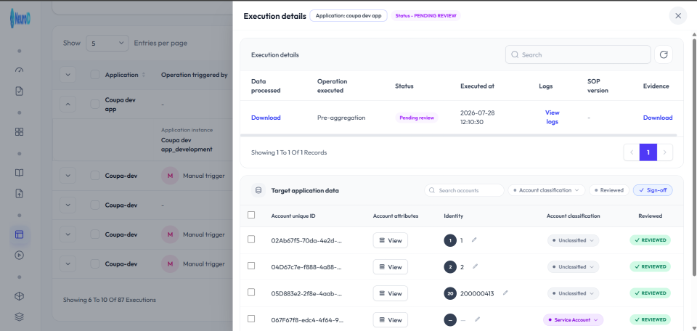
Task: View attributes for account 04D67c7e
Action: click(391, 267)
